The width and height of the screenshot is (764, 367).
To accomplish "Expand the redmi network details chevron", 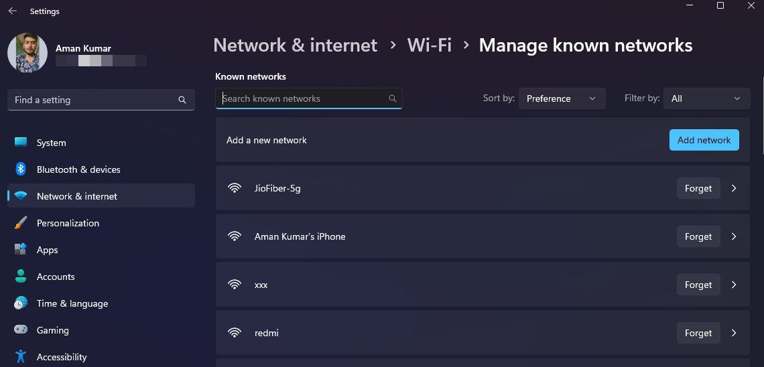I will (734, 333).
